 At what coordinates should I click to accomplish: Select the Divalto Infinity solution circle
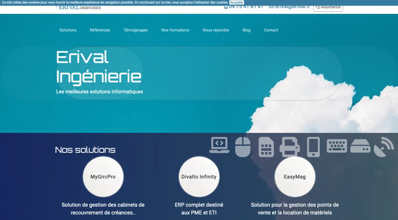(x=199, y=177)
